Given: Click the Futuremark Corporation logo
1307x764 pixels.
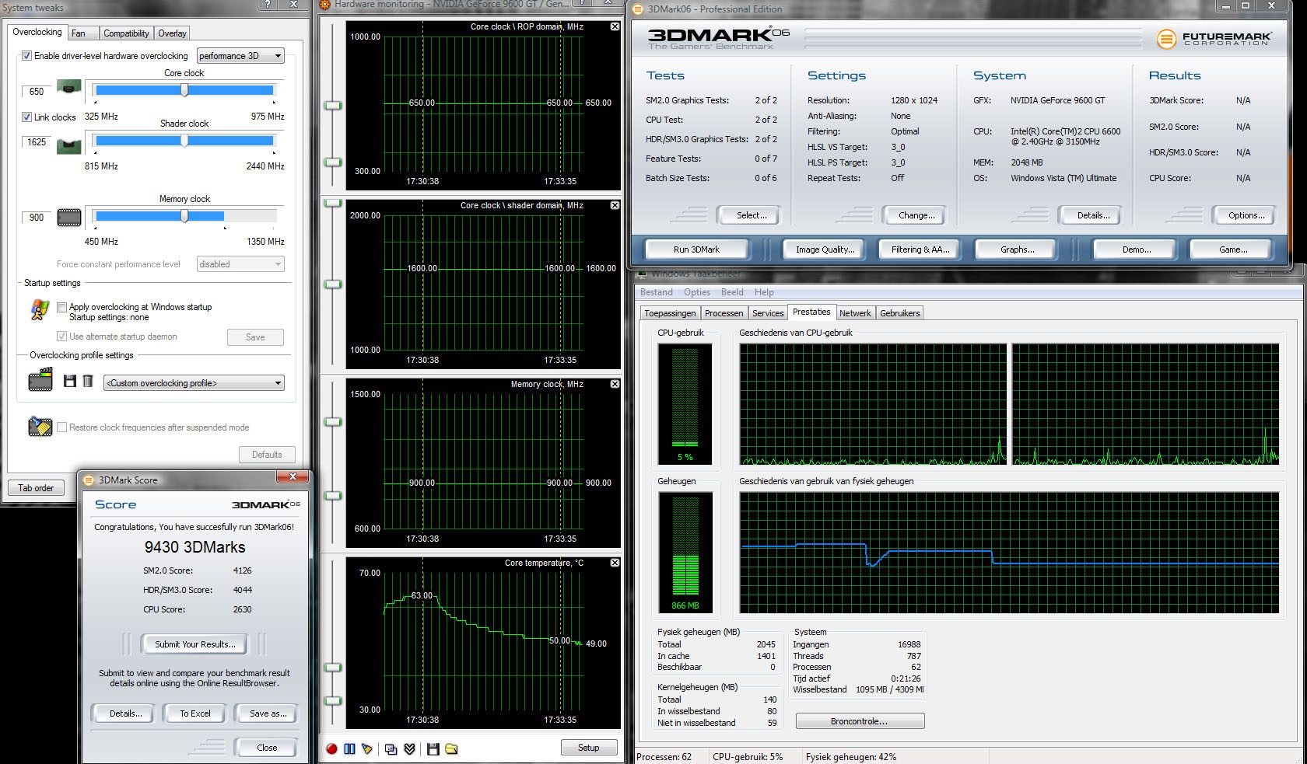Looking at the screenshot, I should click(x=1214, y=38).
